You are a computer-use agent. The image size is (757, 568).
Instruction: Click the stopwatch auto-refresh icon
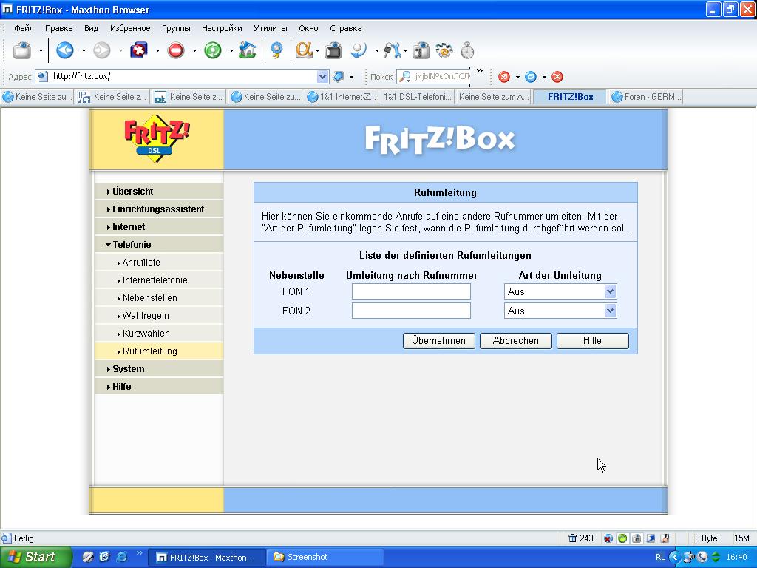tap(467, 50)
